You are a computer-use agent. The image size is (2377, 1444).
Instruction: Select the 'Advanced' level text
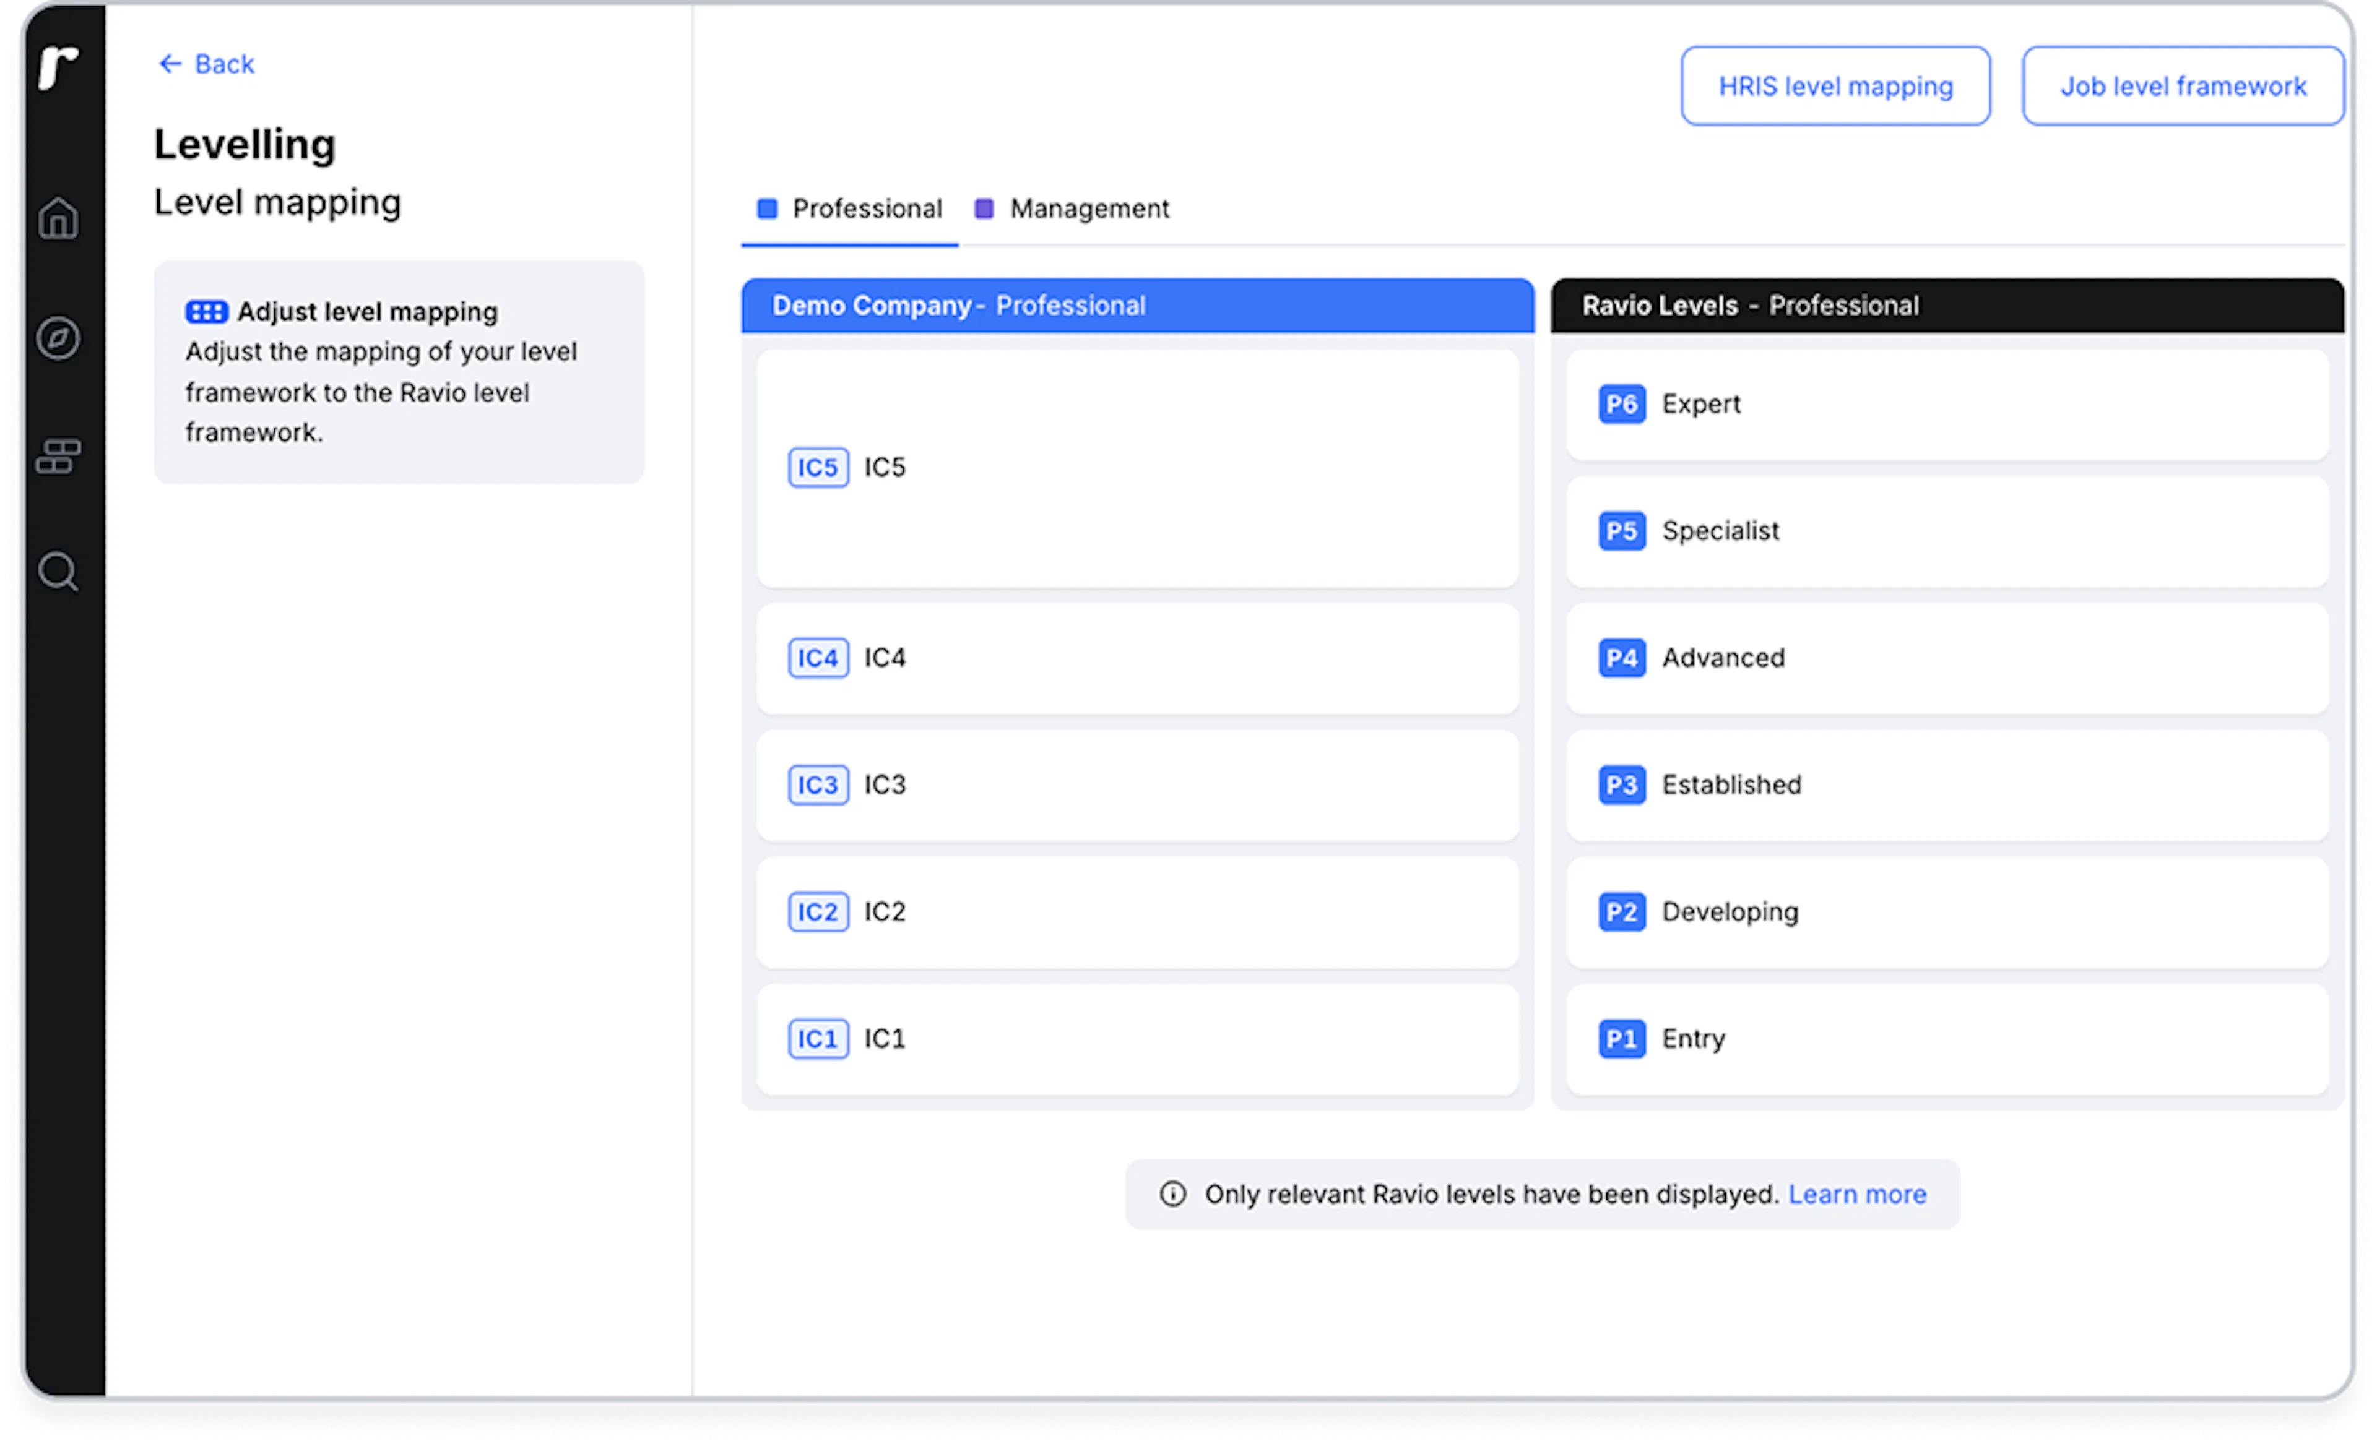1723,658
